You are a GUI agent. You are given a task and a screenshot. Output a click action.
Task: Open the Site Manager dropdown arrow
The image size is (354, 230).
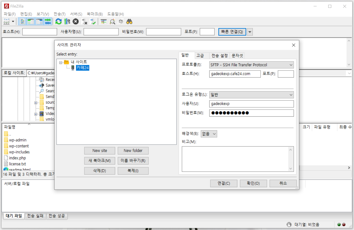[x=13, y=22]
